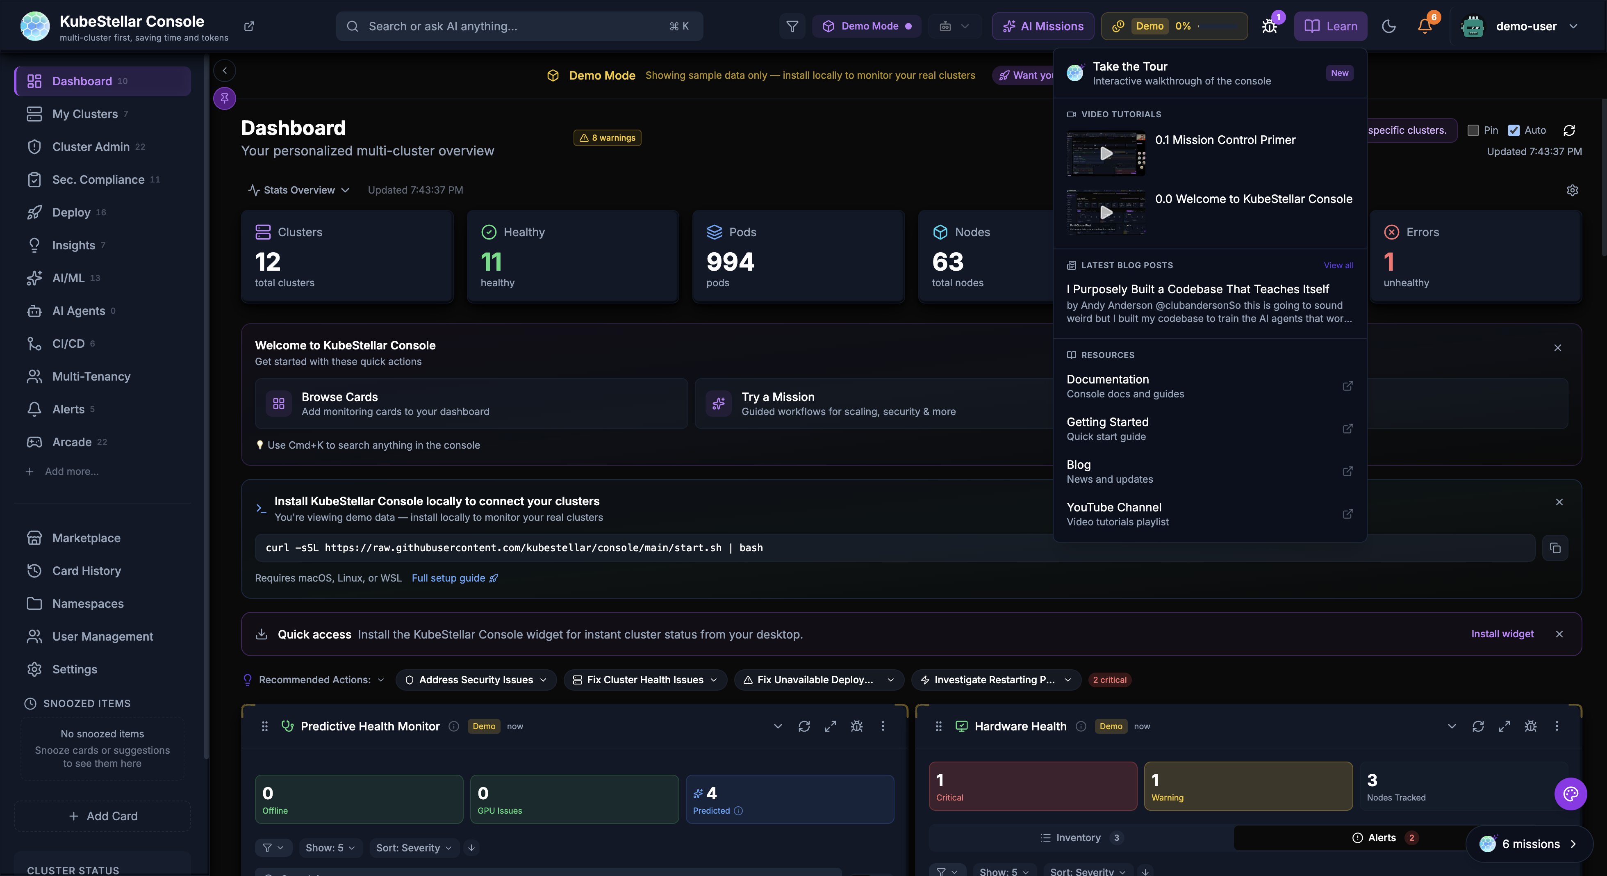Viewport: 1607px width, 876px height.
Task: Expand the Stats Overview dropdown
Action: (x=299, y=190)
